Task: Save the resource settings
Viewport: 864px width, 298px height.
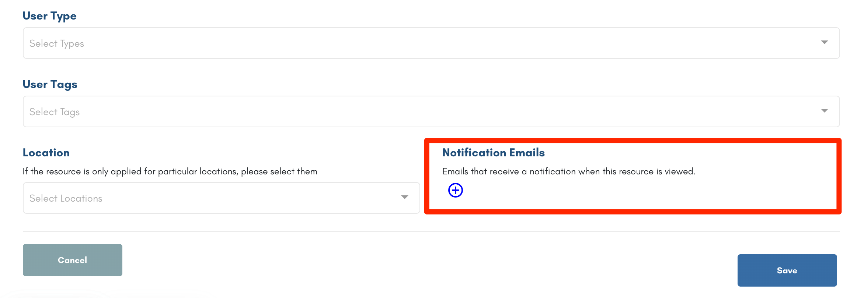Action: 787,270
